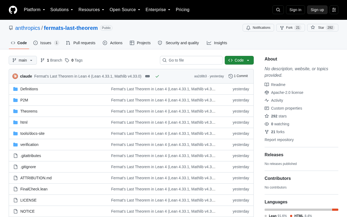
Task: Open the .gitattributes file
Action: click(x=31, y=156)
